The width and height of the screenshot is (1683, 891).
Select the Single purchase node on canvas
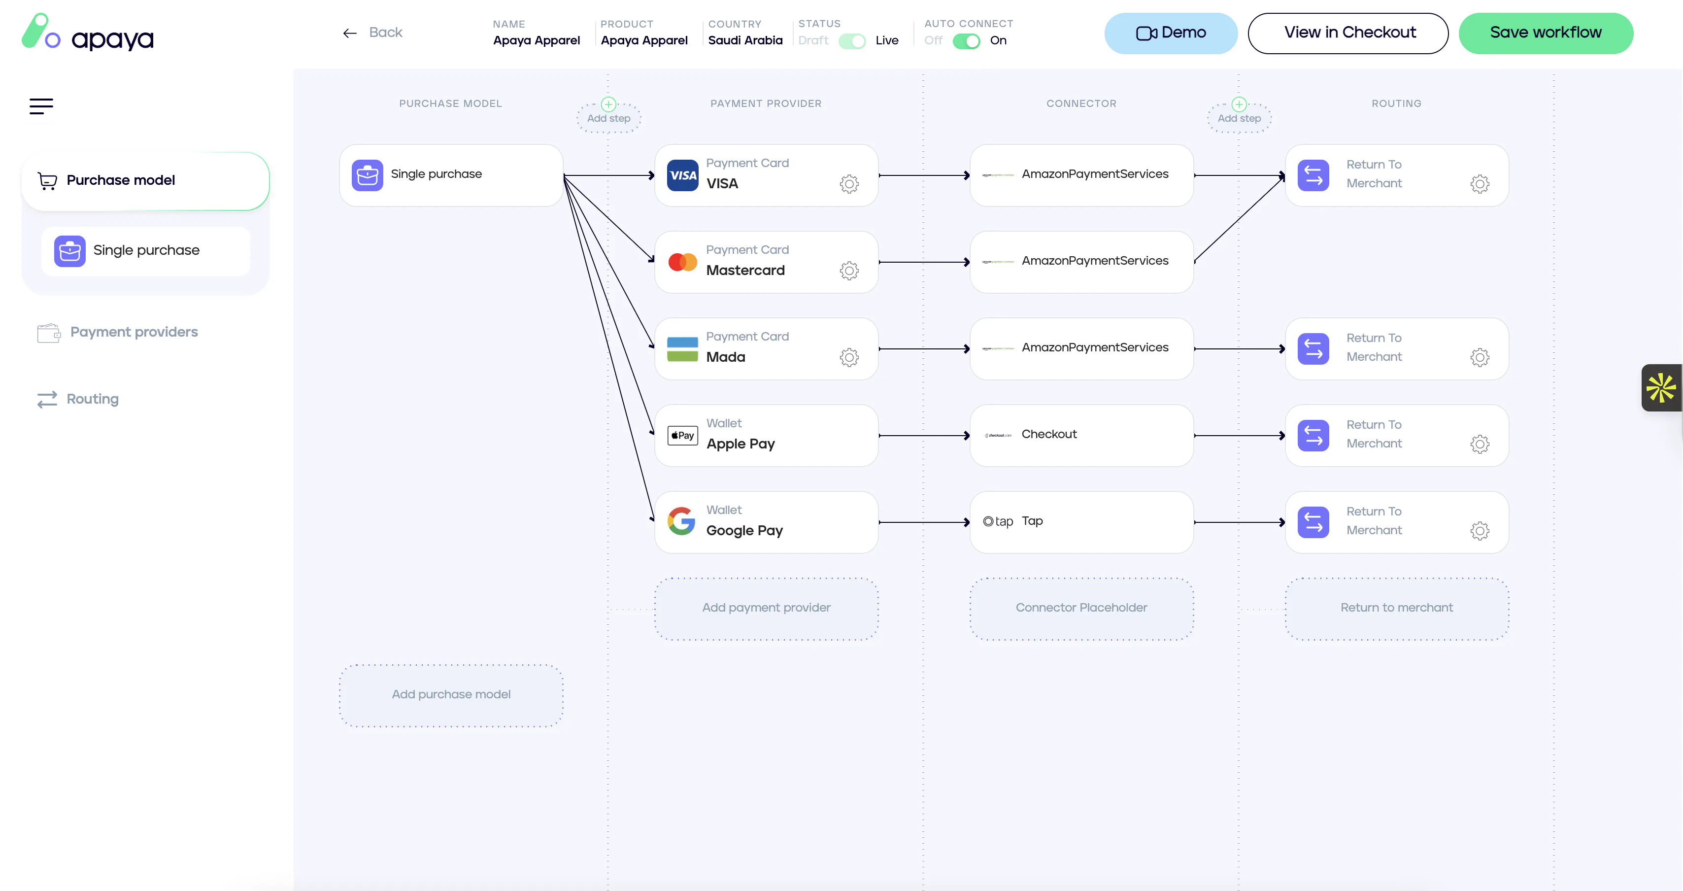click(451, 175)
